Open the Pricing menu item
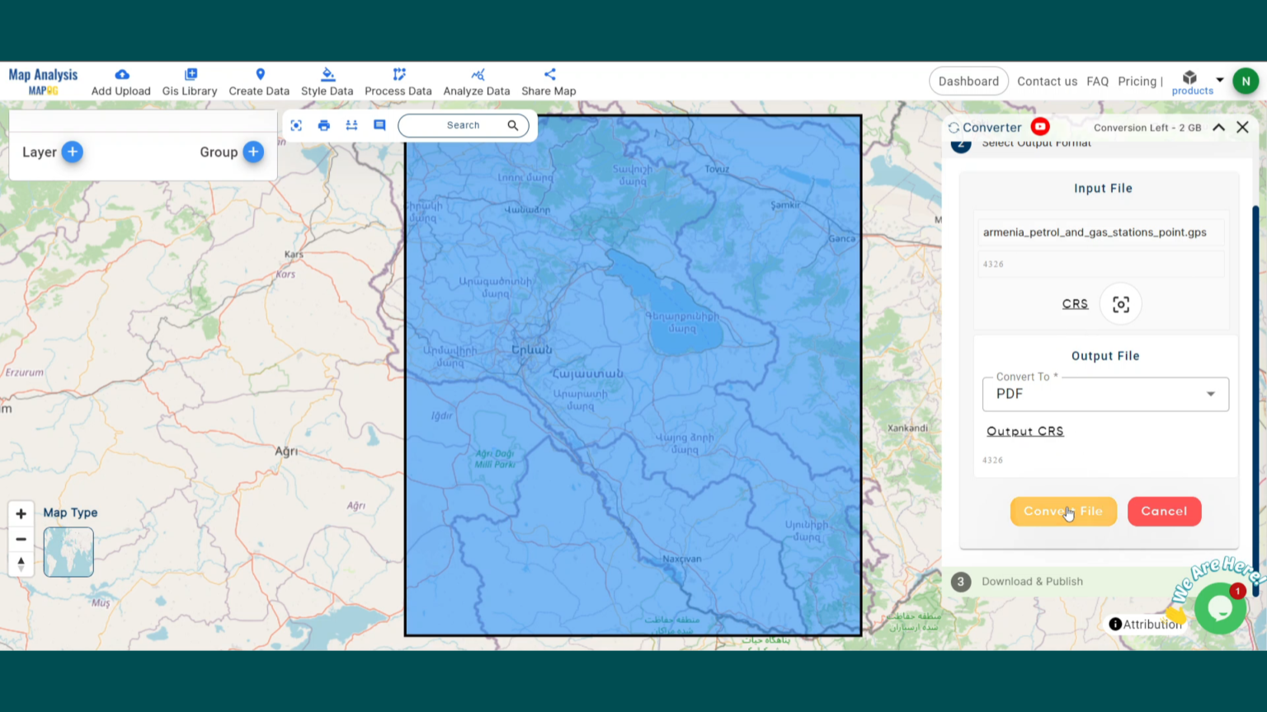Screen dimensions: 1267x712 1137,81
